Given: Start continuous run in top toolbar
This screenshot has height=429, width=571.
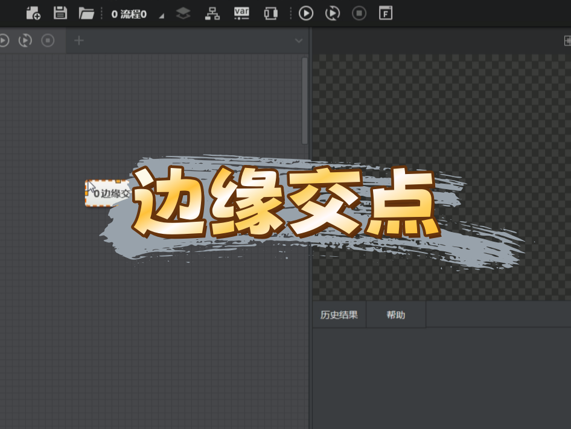Looking at the screenshot, I should 333,13.
